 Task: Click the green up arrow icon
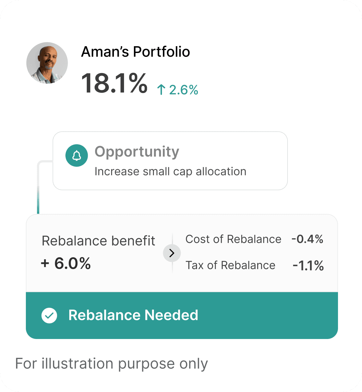click(x=161, y=90)
